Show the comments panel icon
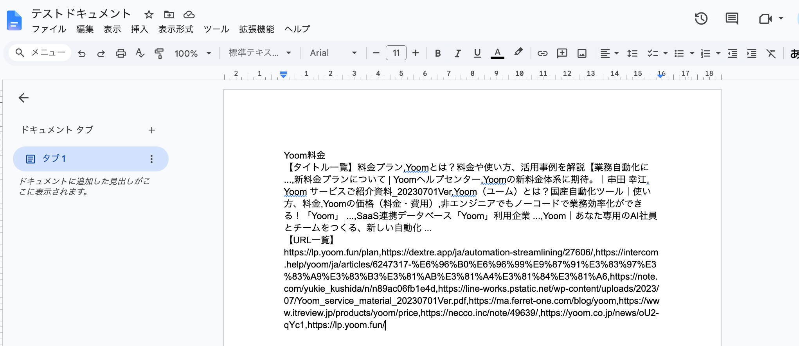The image size is (799, 346). point(732,18)
